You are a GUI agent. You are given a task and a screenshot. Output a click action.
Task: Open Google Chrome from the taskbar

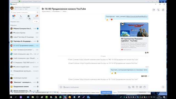pyautogui.click(x=56, y=97)
